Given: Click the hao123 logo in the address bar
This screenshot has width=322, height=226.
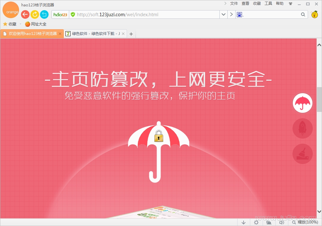Looking at the screenshot, I should (x=60, y=15).
